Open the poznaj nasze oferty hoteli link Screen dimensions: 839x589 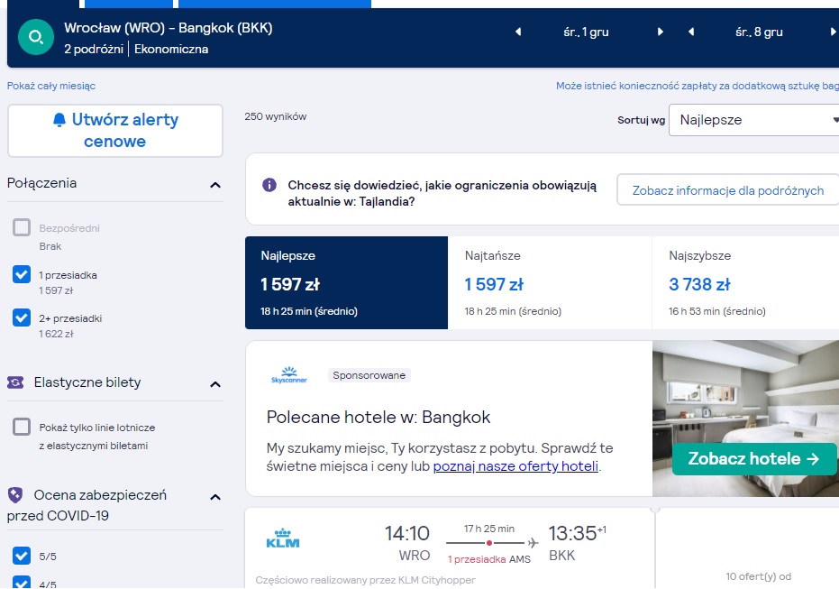(515, 466)
